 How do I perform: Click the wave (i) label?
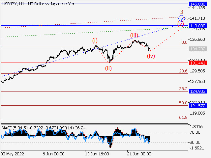[95, 40]
